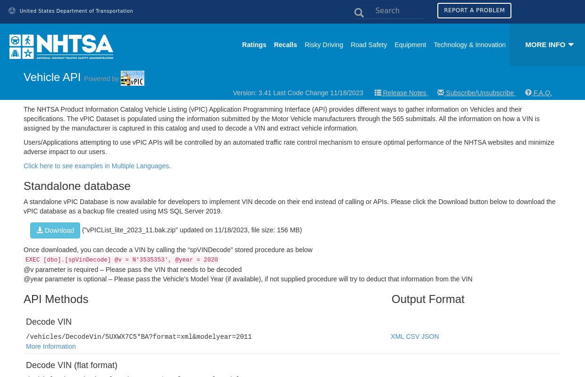Open the F.A.Q. link
This screenshot has height=377, width=585.
tap(538, 93)
